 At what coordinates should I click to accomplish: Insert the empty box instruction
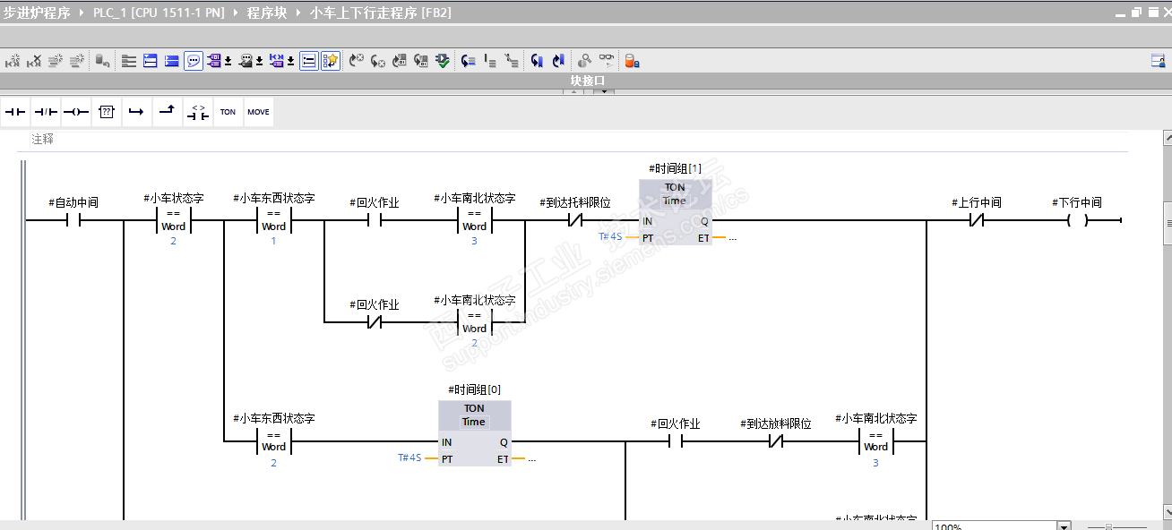[107, 112]
